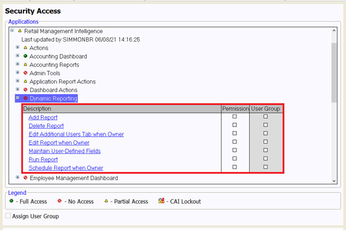Click the Accounting Reports partial access icon

click(x=25, y=65)
